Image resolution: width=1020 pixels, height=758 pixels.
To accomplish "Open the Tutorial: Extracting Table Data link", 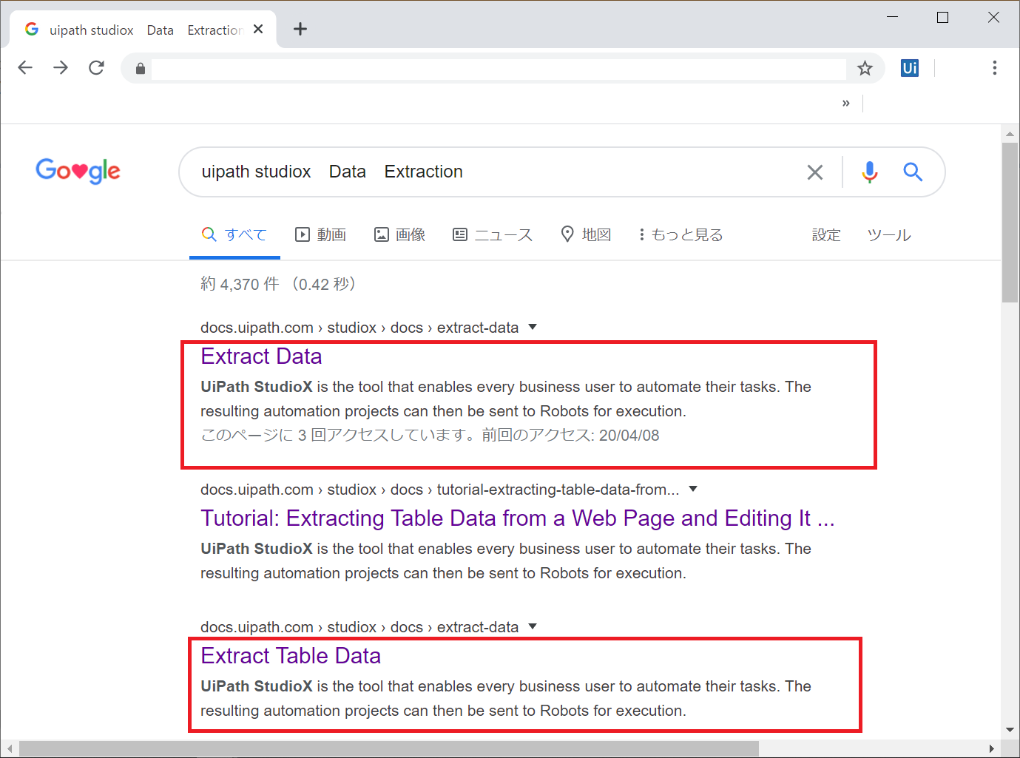I will point(517,518).
